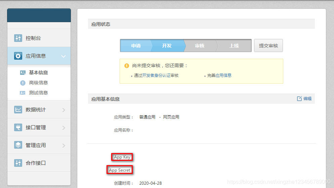This screenshot has width=334, height=188.
Task: Open the 控制台 menu item
Action: tap(39, 38)
